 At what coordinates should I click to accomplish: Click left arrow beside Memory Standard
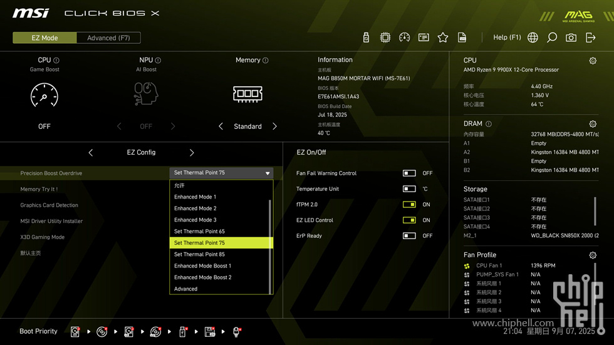tap(221, 126)
